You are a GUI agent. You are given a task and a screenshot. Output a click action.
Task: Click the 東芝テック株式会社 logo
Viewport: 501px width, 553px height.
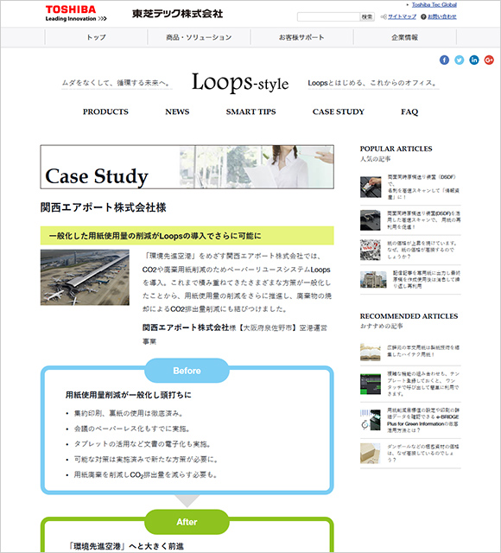pyautogui.click(x=177, y=14)
